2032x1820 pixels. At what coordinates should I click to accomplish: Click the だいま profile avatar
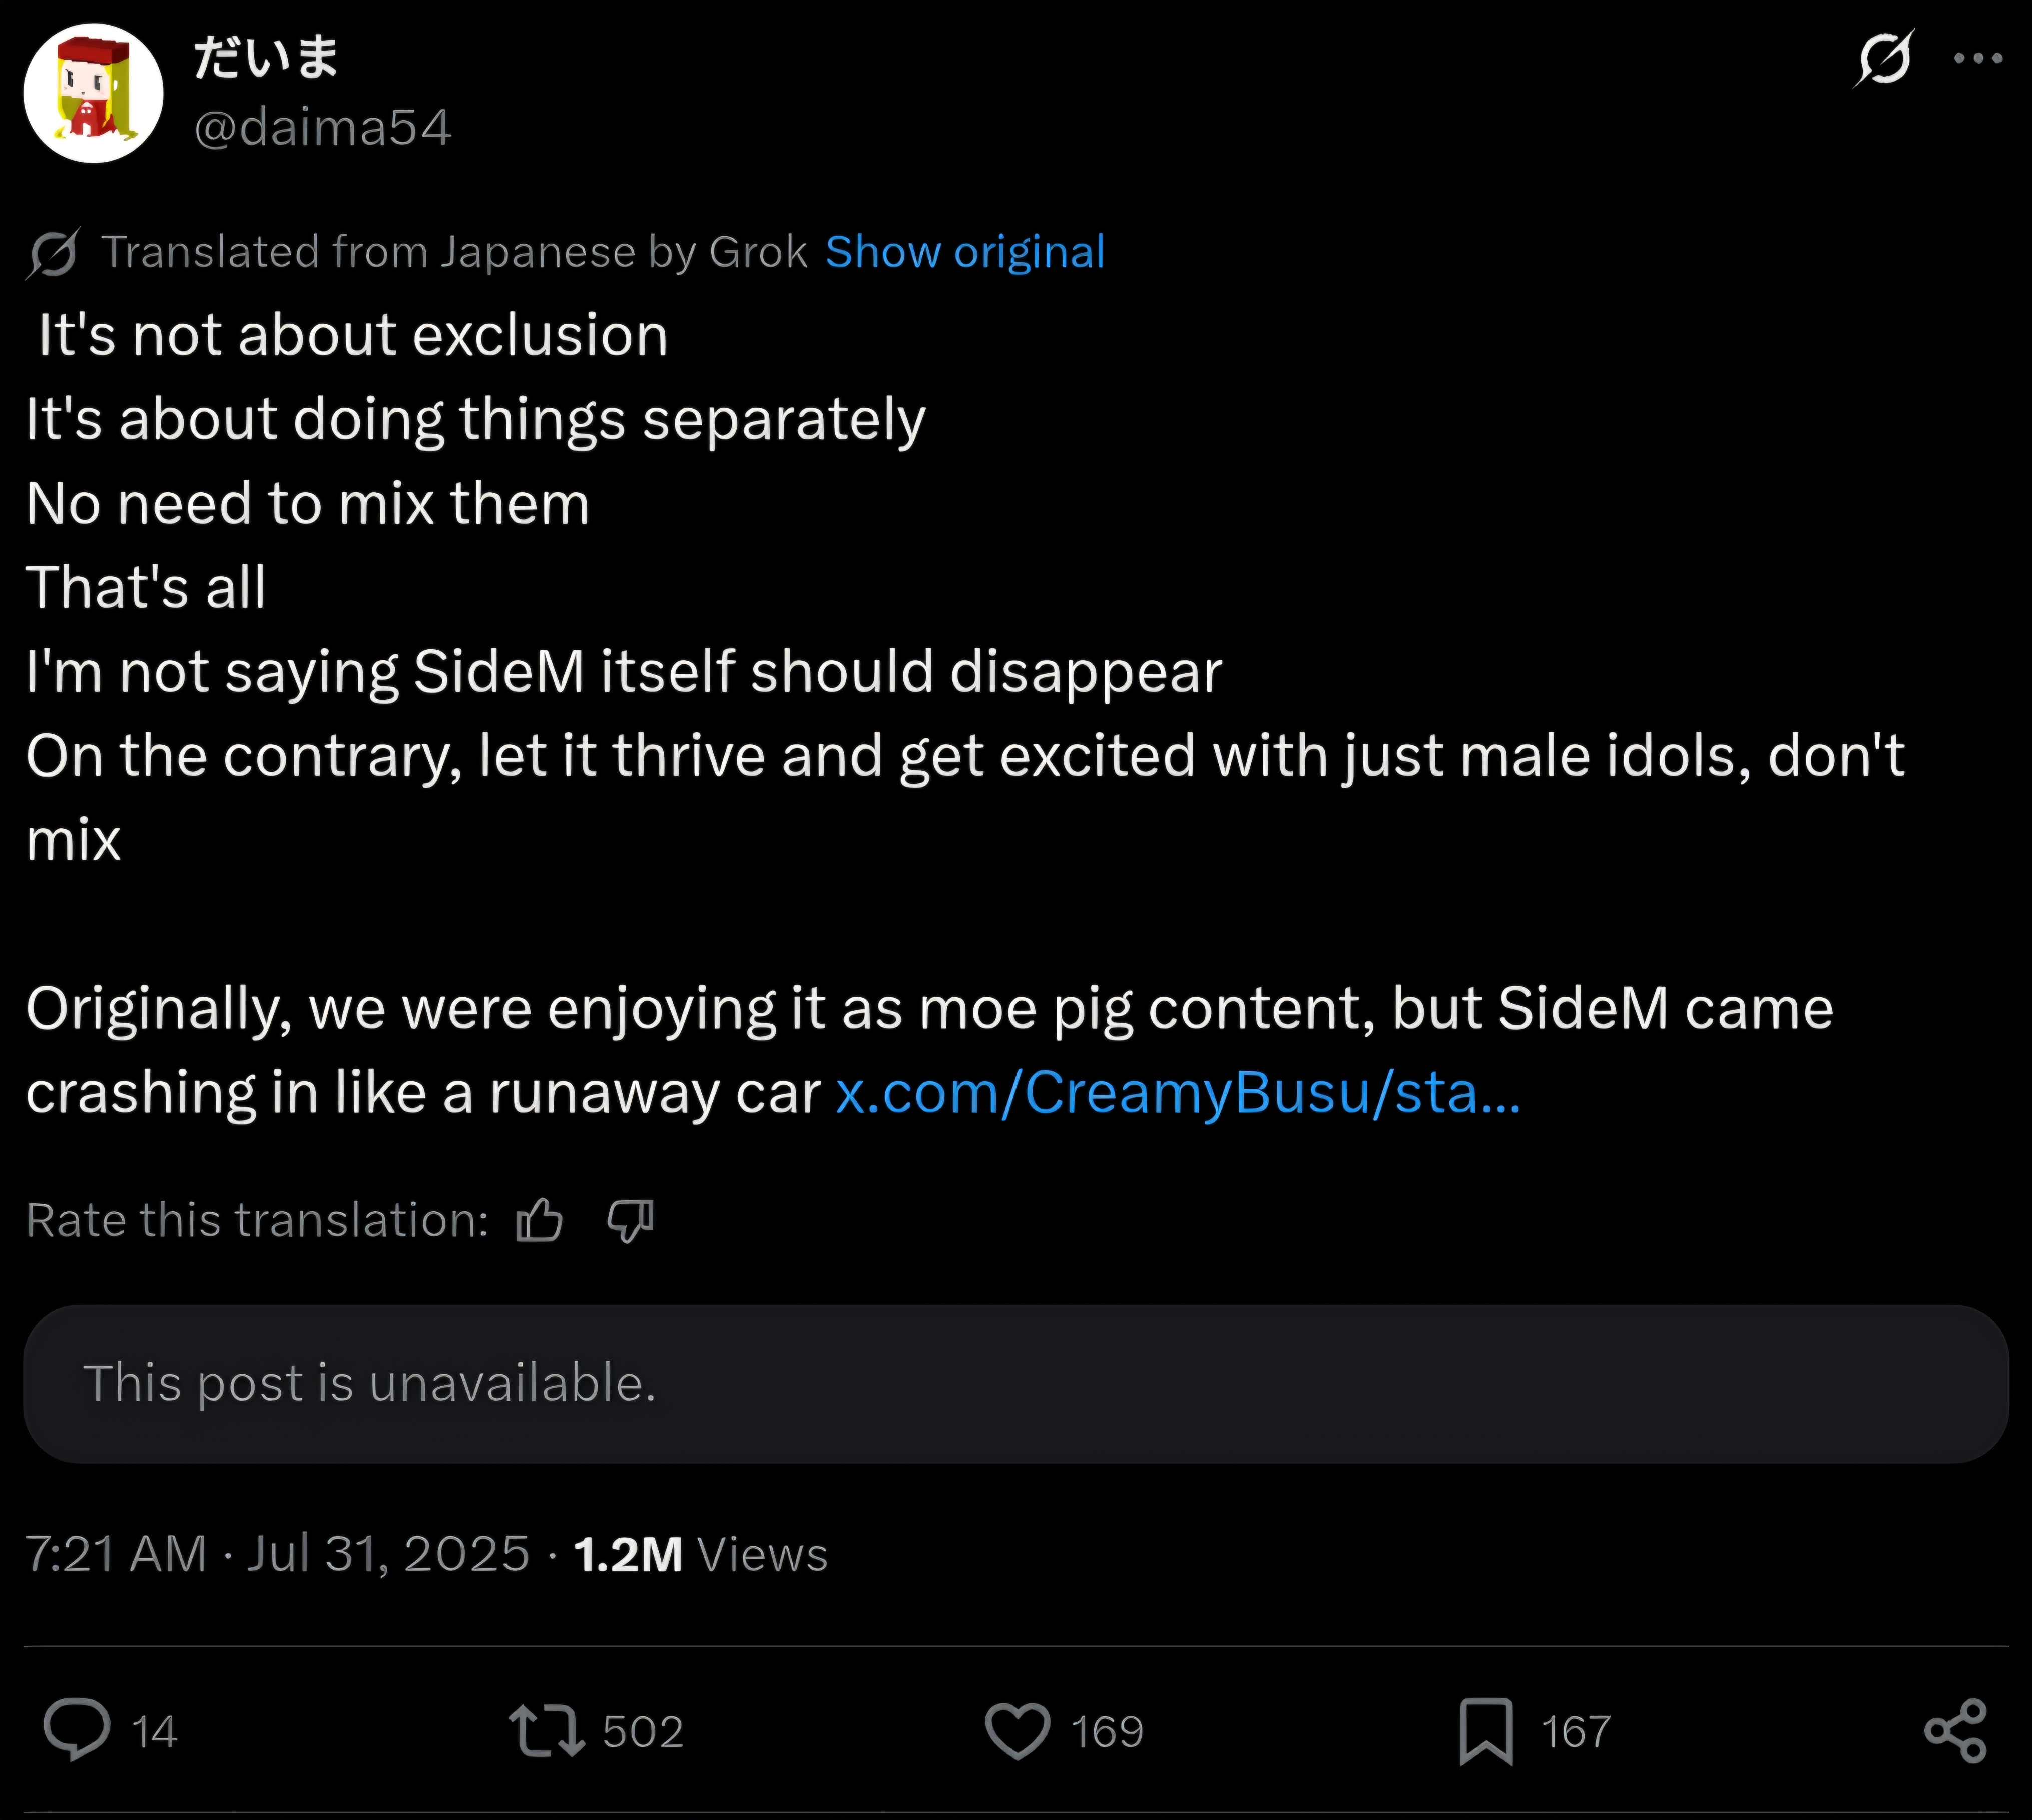pos(93,93)
